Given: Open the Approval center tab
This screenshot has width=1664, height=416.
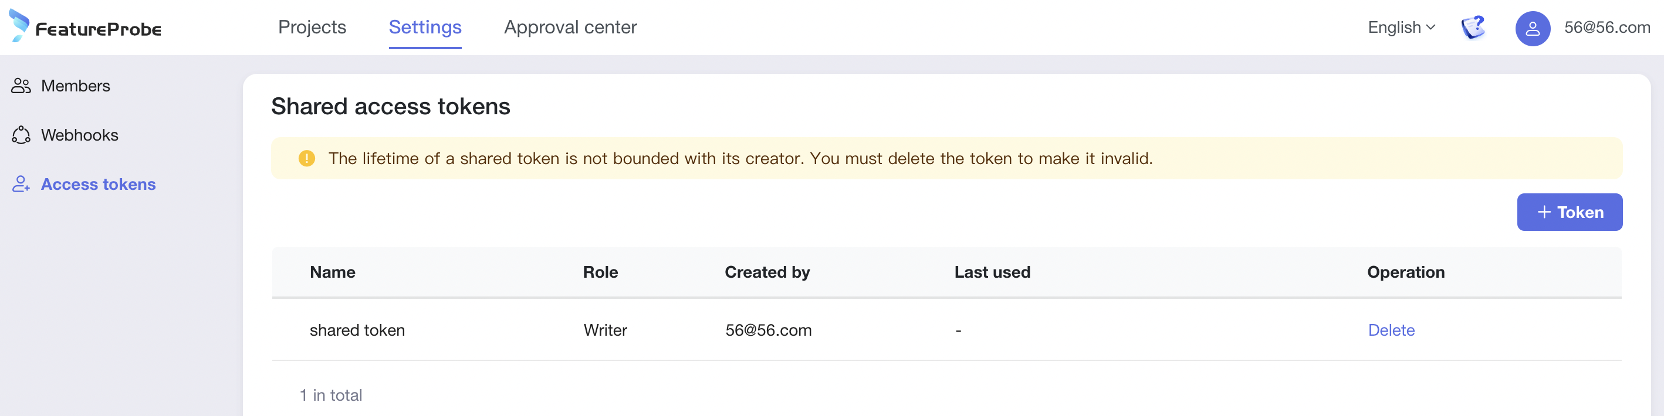Looking at the screenshot, I should (570, 27).
